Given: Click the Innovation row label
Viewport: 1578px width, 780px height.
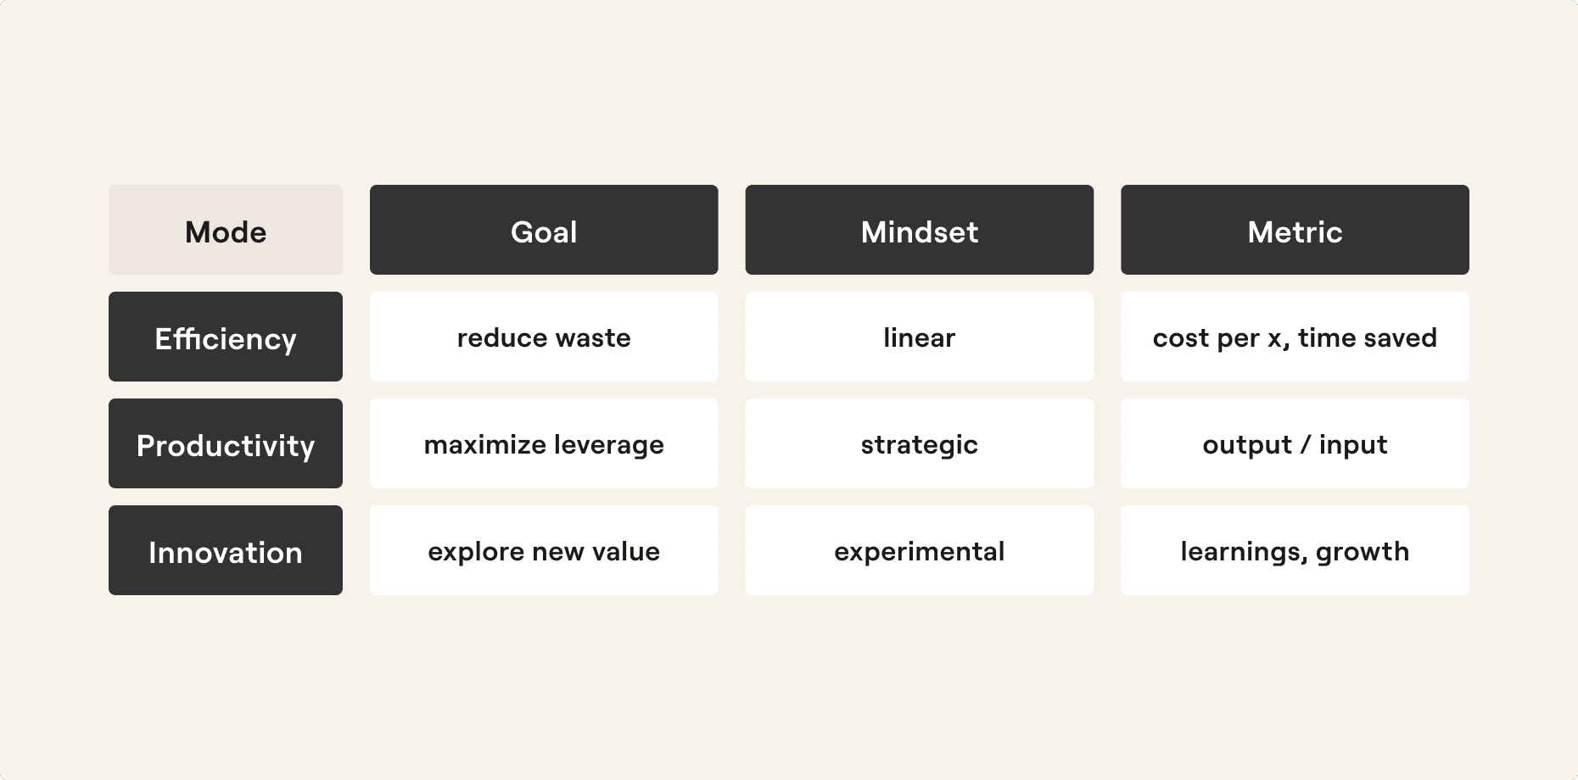Looking at the screenshot, I should 226,550.
